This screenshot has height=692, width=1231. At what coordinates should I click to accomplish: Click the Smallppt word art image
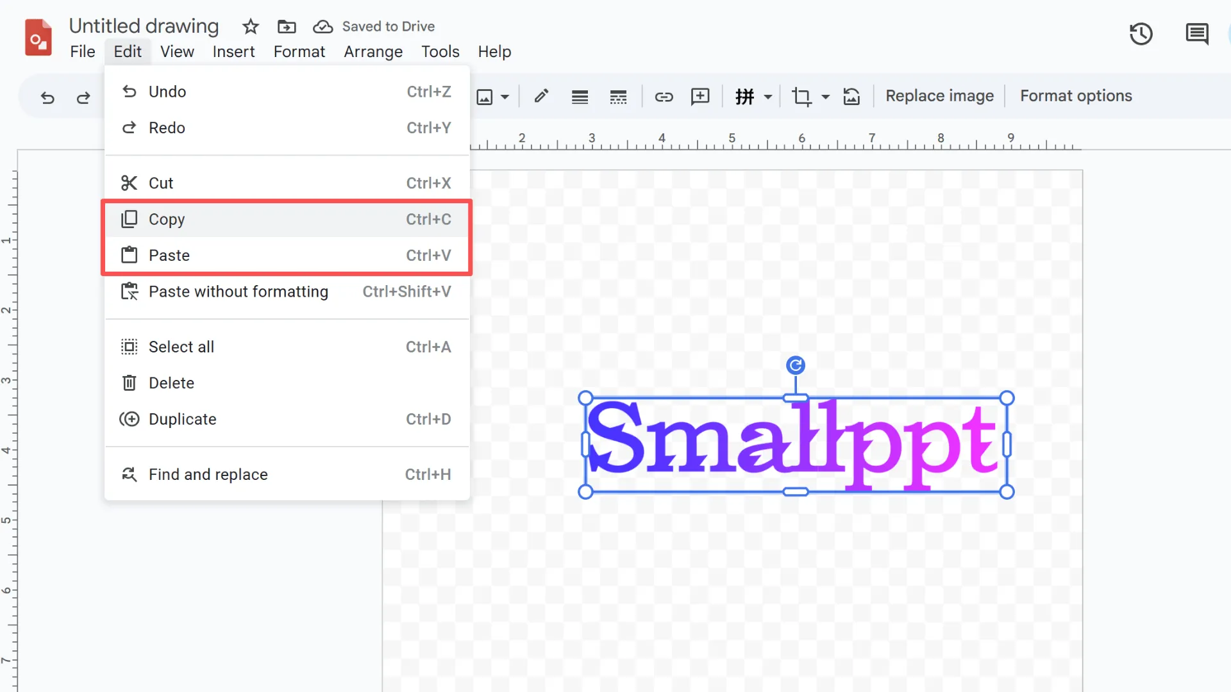(x=796, y=445)
